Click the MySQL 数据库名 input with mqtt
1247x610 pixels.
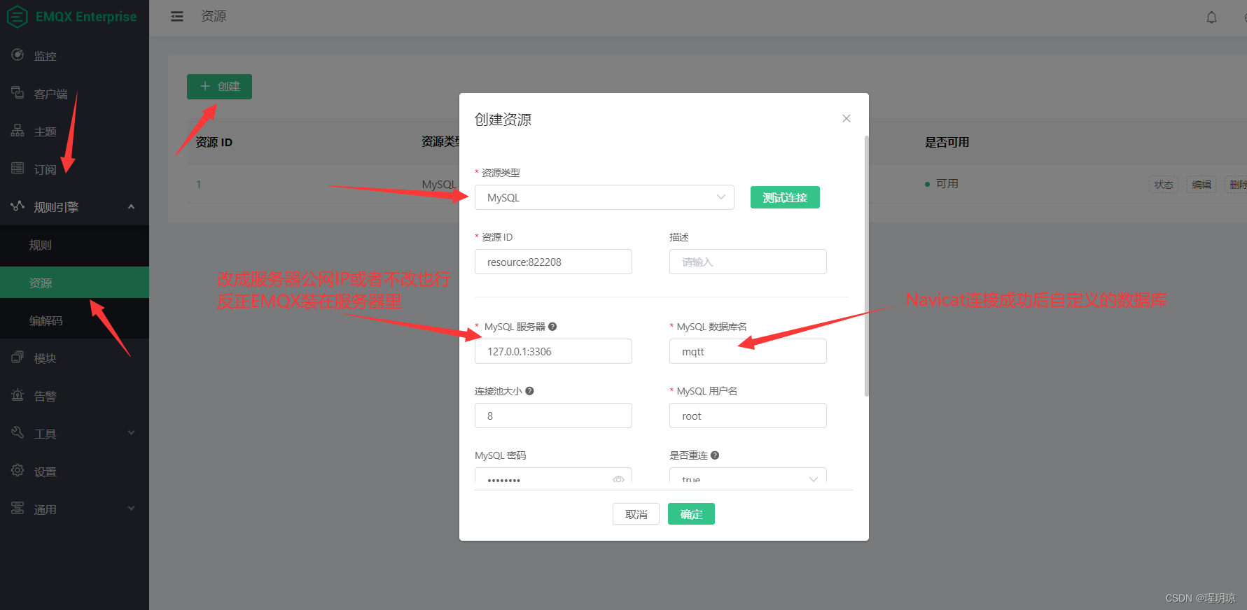tap(748, 351)
